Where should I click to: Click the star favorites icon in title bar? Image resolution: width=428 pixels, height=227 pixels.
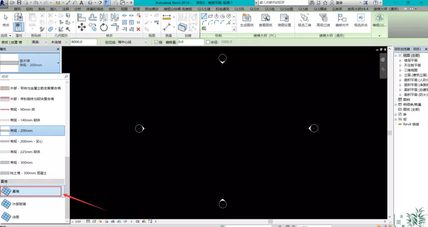[325, 3]
